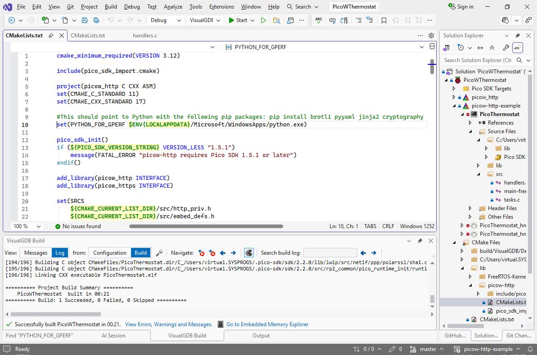
Task: Click the Save All toolbar icon
Action: click(96, 20)
